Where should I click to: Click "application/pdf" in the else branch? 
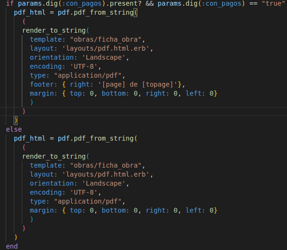(88, 201)
